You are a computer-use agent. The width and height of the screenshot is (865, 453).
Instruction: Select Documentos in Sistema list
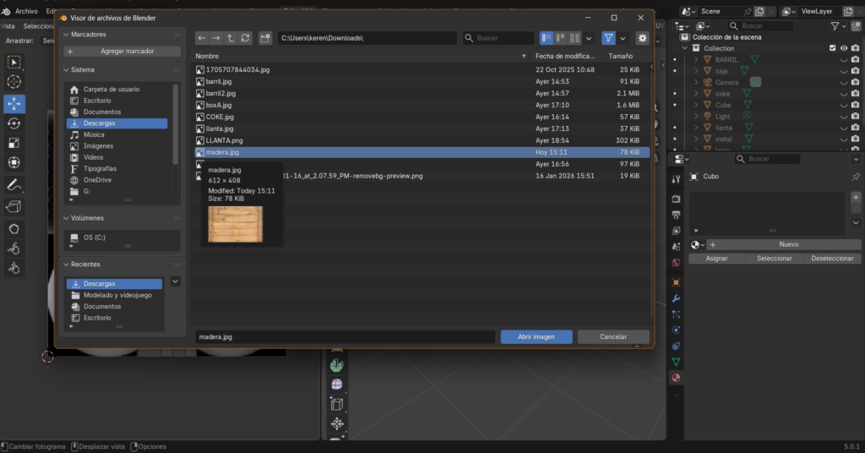(x=102, y=112)
